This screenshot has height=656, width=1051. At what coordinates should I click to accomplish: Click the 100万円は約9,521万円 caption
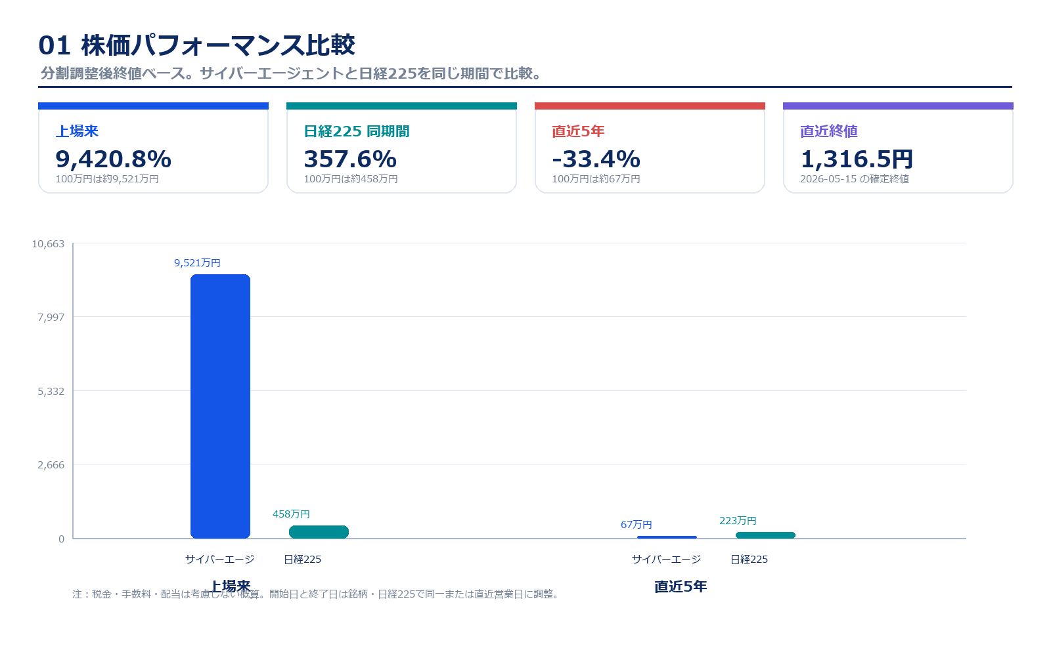107,178
